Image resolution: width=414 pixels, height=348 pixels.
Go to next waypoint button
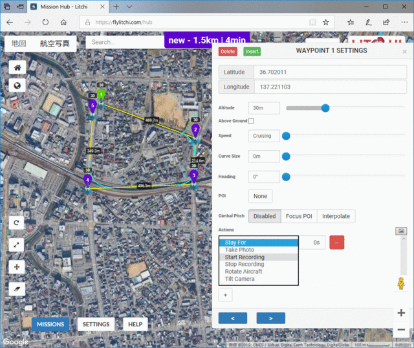270,318
